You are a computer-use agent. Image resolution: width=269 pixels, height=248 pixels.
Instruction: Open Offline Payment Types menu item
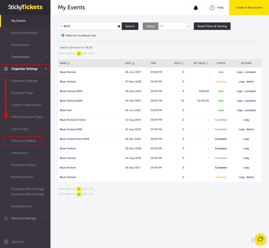pyautogui.click(x=27, y=117)
